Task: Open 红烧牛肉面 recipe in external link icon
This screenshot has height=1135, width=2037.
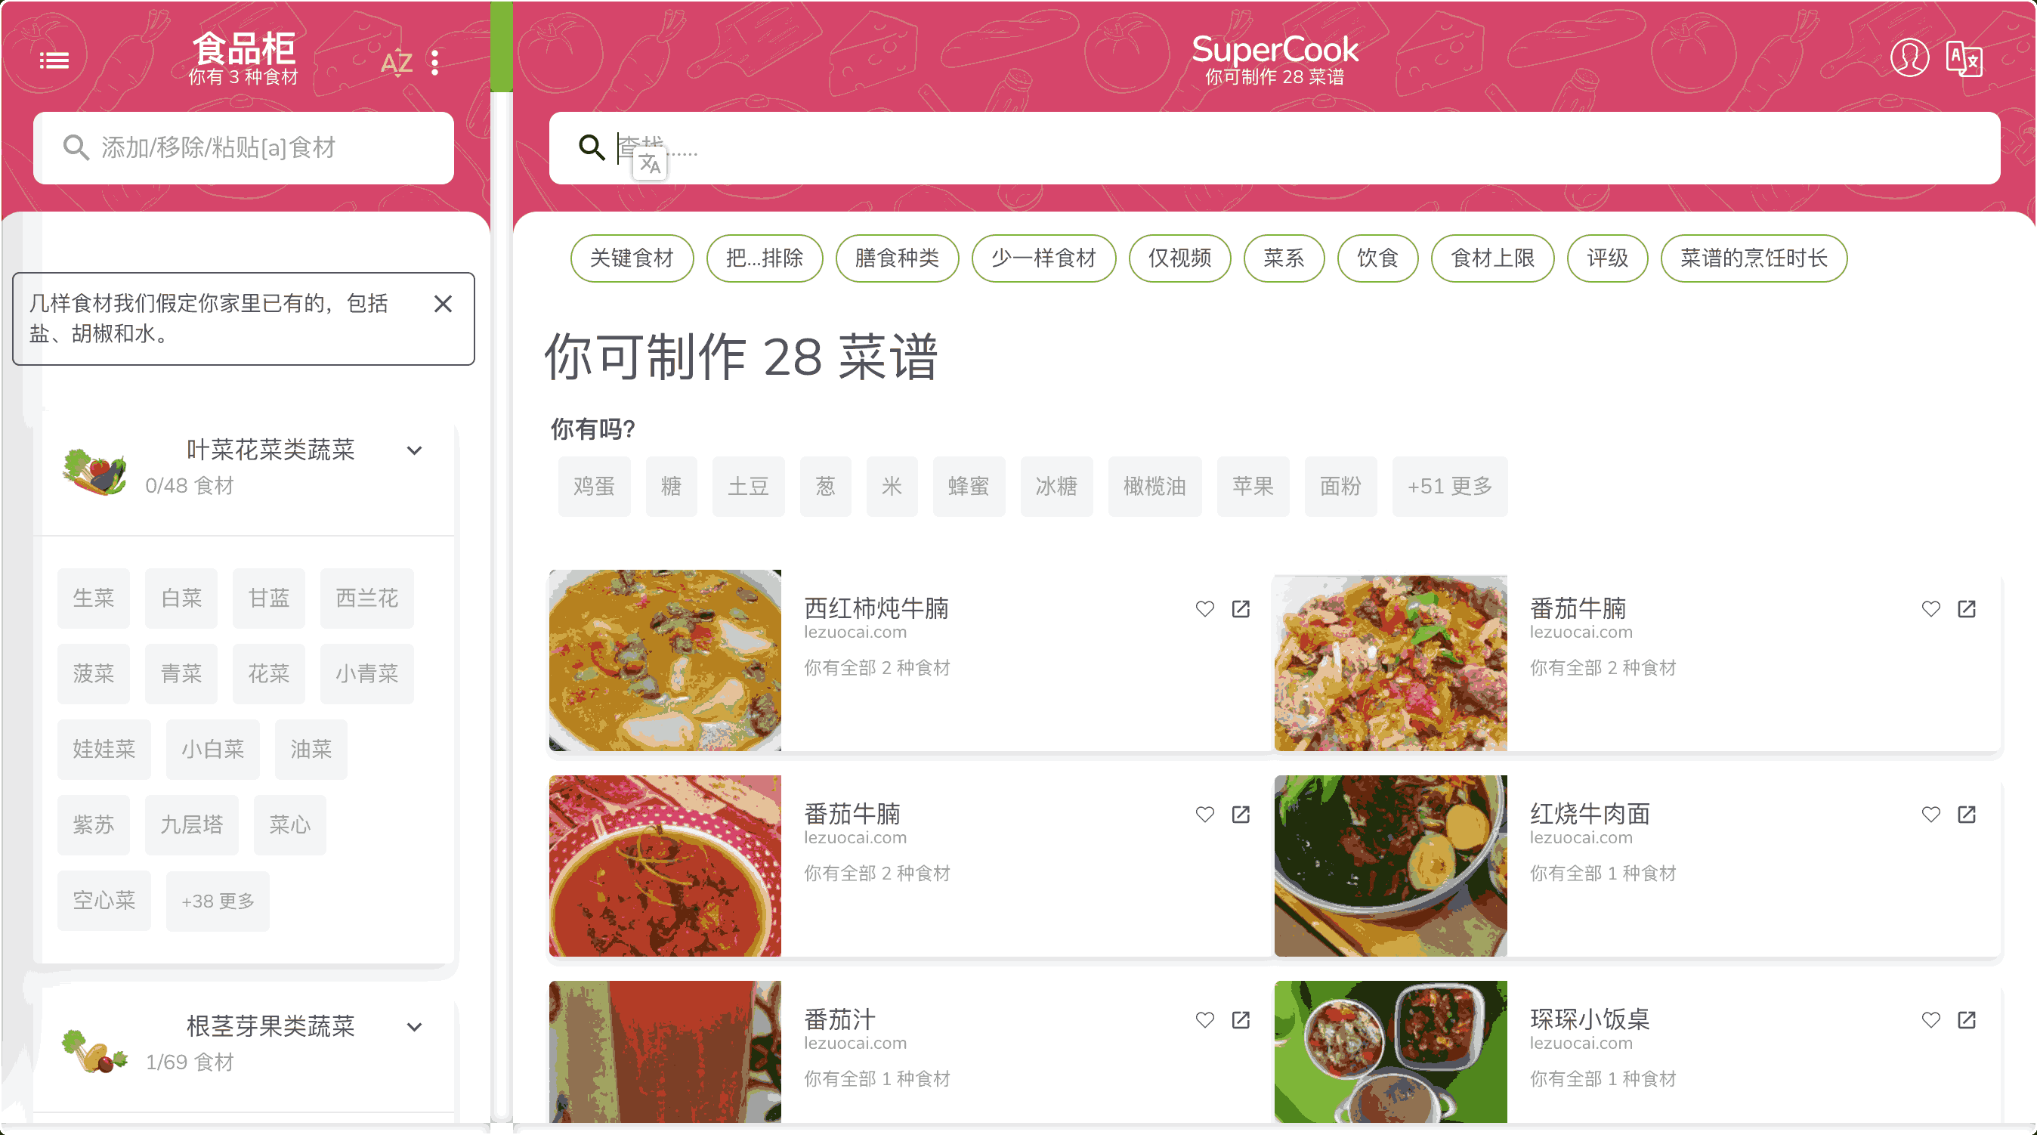Action: 1967,814
